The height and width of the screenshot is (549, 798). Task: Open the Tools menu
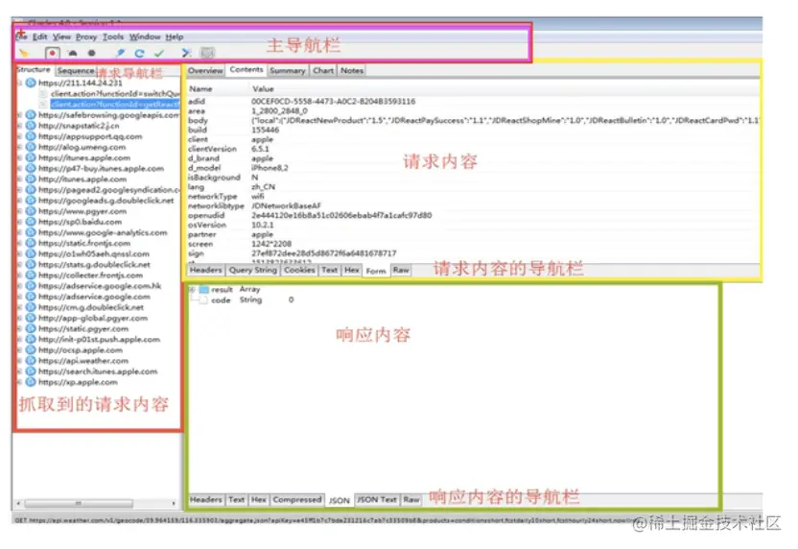click(x=113, y=36)
